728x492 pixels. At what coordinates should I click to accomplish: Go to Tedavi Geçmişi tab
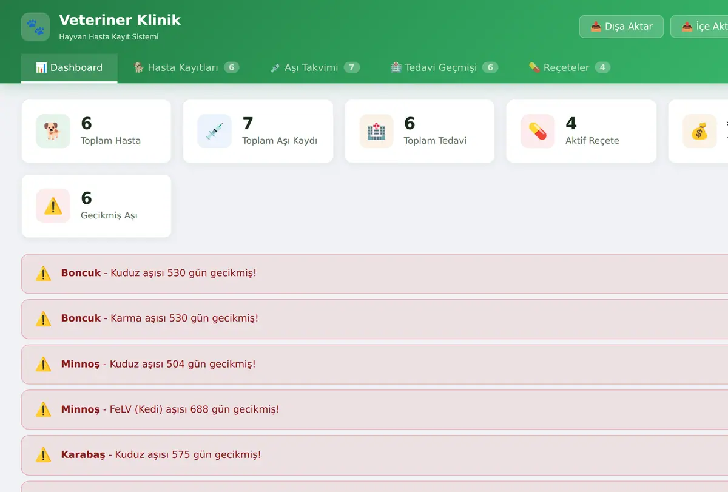444,67
